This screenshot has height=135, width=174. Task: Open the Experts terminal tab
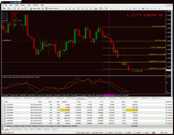46,129
